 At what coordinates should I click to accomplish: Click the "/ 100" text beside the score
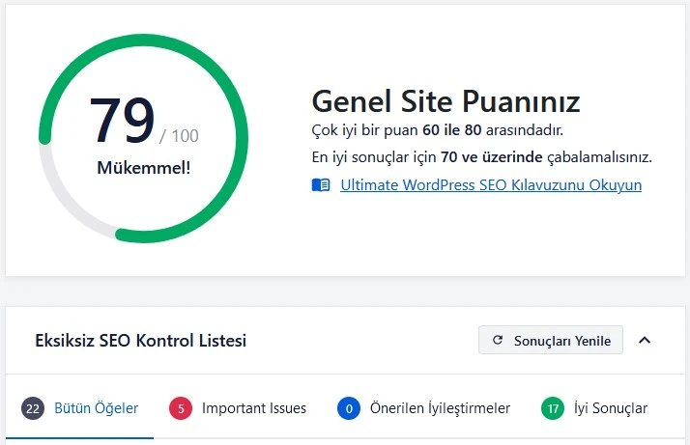click(179, 136)
